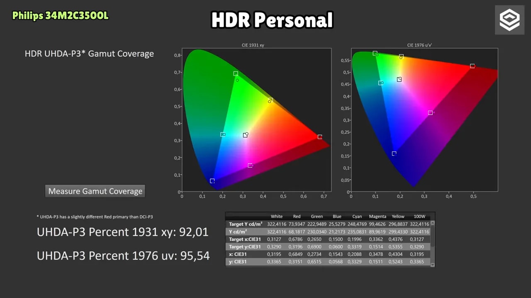Image resolution: width=531 pixels, height=298 pixels.
Task: Select the yellow target square in CIE 1931 chart
Action: click(x=270, y=100)
